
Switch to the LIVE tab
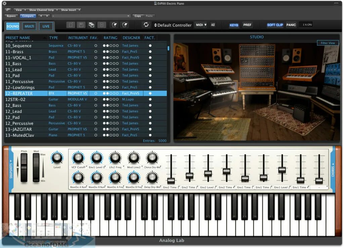[46, 26]
